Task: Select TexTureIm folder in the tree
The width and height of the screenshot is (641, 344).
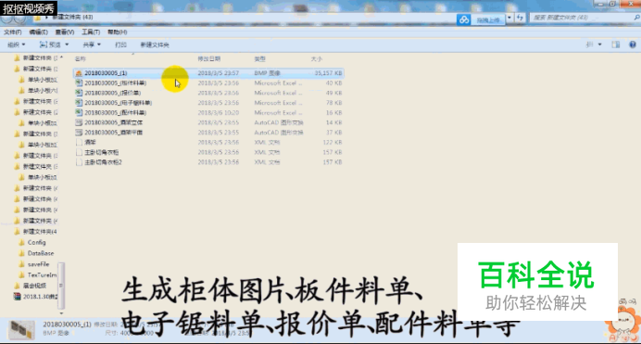Action: tap(42, 274)
